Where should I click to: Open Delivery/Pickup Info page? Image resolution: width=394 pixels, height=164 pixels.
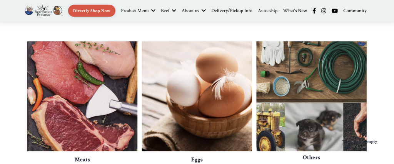click(x=232, y=11)
